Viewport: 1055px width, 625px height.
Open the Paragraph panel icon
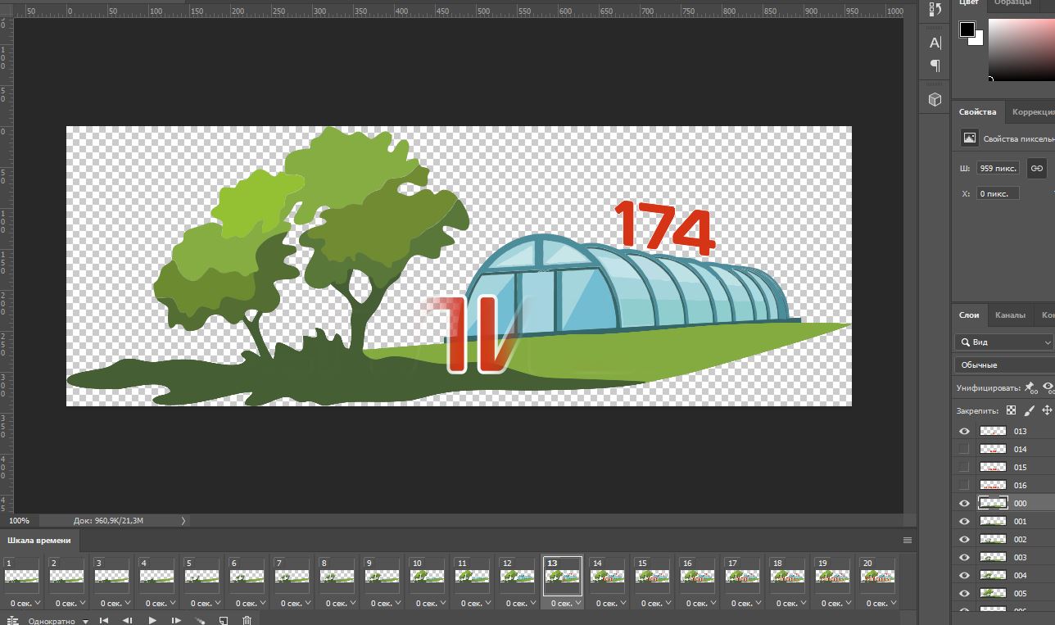tap(935, 66)
